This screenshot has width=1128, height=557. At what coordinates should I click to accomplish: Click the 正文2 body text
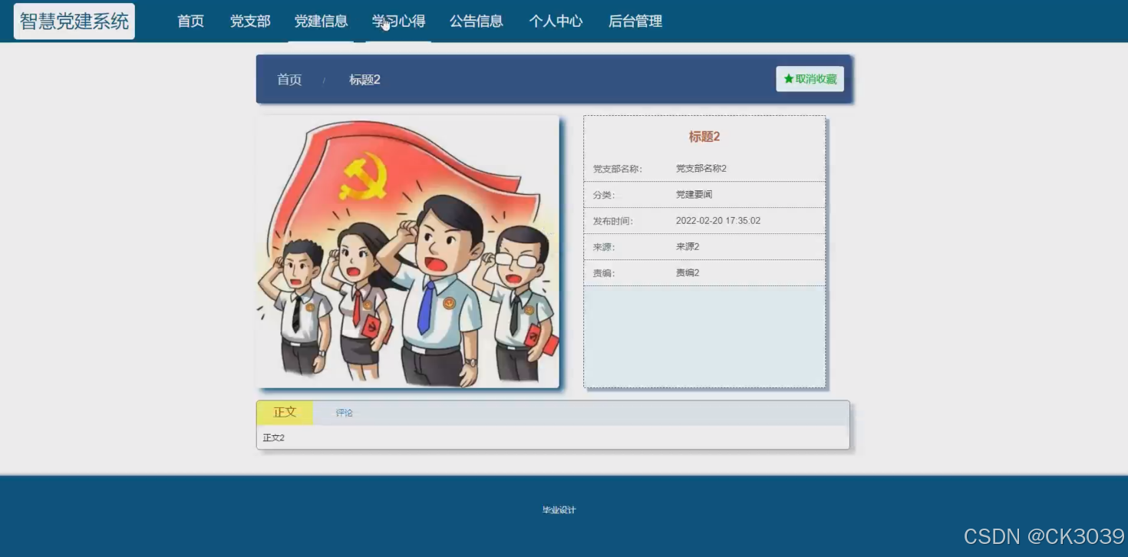click(273, 438)
